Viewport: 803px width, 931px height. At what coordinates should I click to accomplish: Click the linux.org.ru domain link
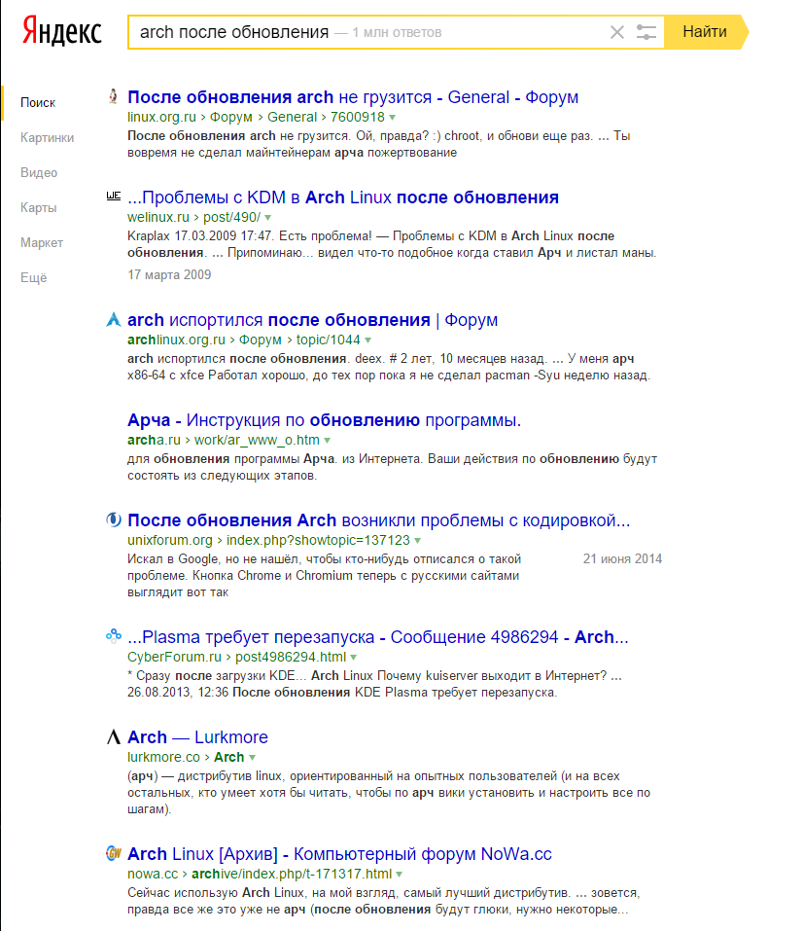click(x=161, y=117)
